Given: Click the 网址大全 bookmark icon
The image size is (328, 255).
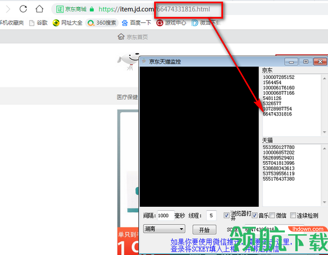Looking at the screenshot, I should (56, 23).
